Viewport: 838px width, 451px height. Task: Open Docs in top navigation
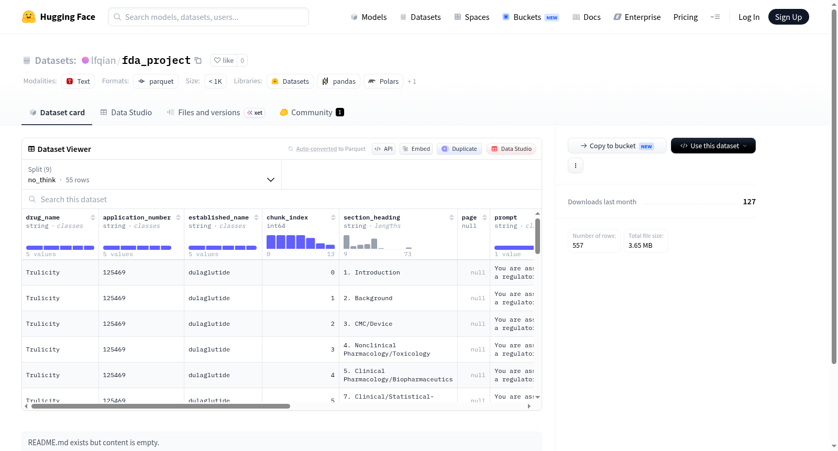coord(587,17)
